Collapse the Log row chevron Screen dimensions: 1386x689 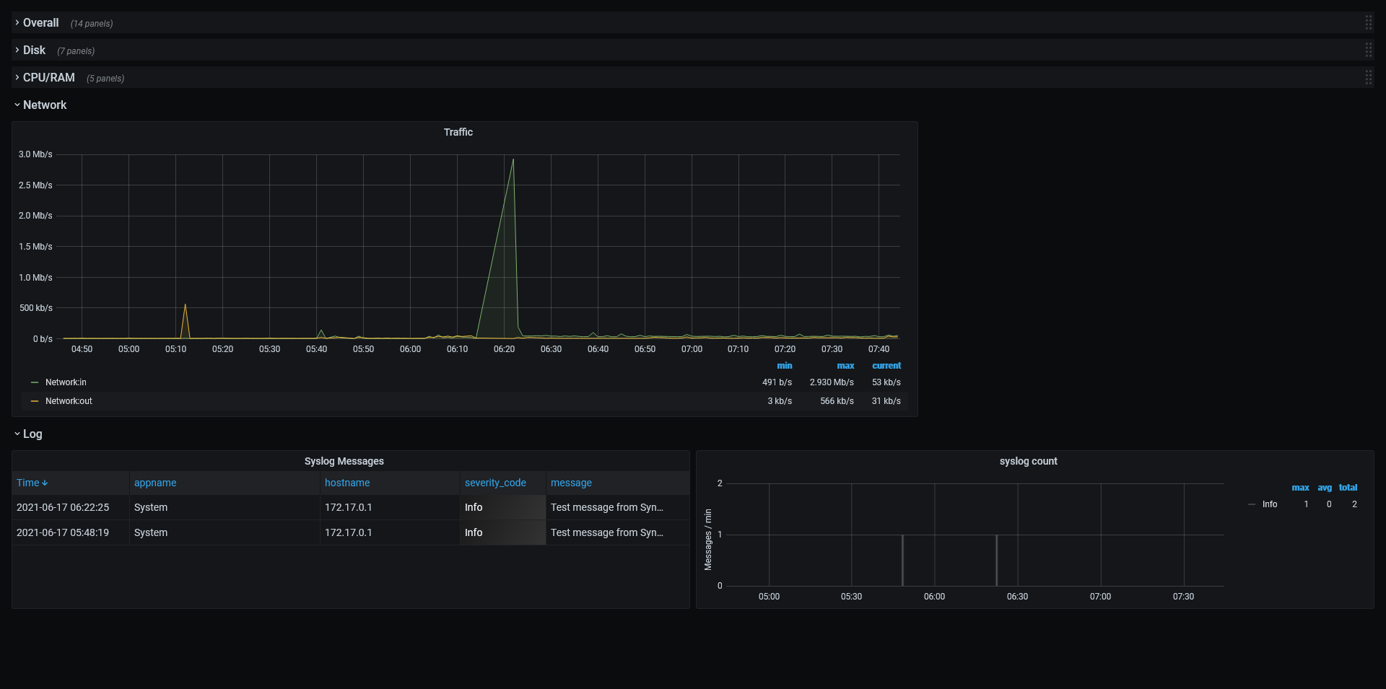point(17,434)
